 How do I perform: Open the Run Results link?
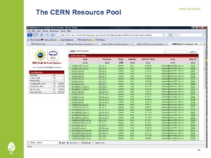(38, 67)
